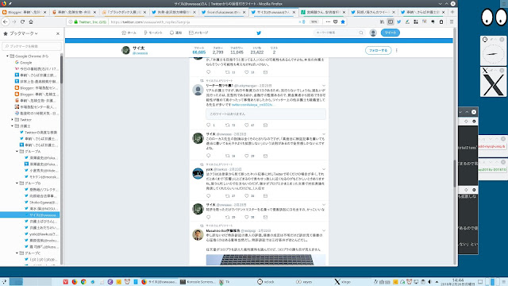Switch to Konsole in the taskbar

coord(198,282)
